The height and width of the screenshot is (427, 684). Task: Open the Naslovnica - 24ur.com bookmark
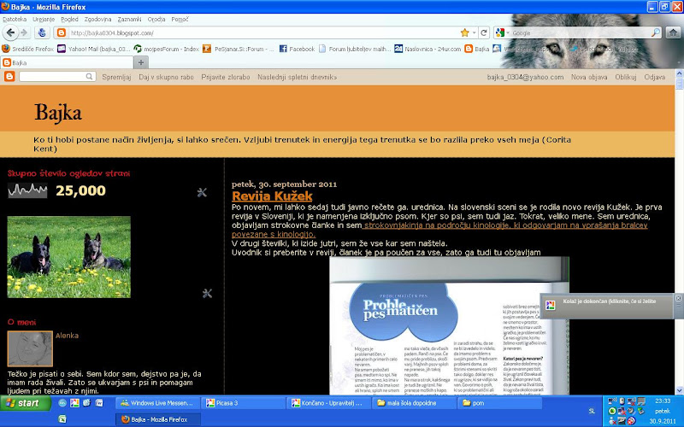pyautogui.click(x=428, y=49)
